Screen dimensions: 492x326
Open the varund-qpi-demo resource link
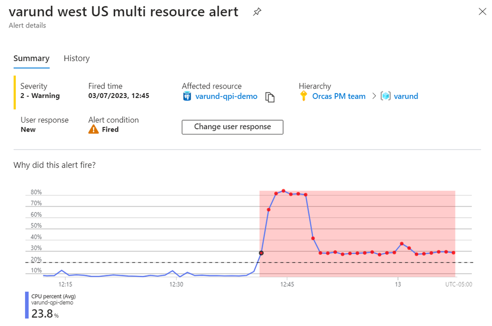click(x=226, y=97)
